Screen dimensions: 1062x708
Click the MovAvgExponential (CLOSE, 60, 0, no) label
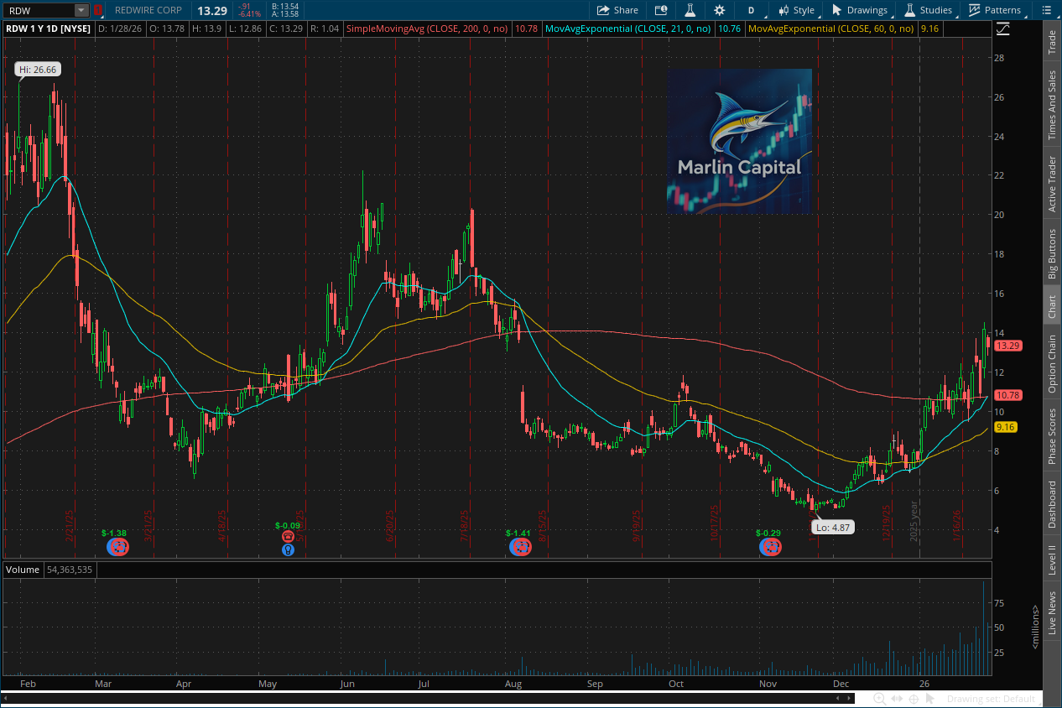(x=831, y=29)
